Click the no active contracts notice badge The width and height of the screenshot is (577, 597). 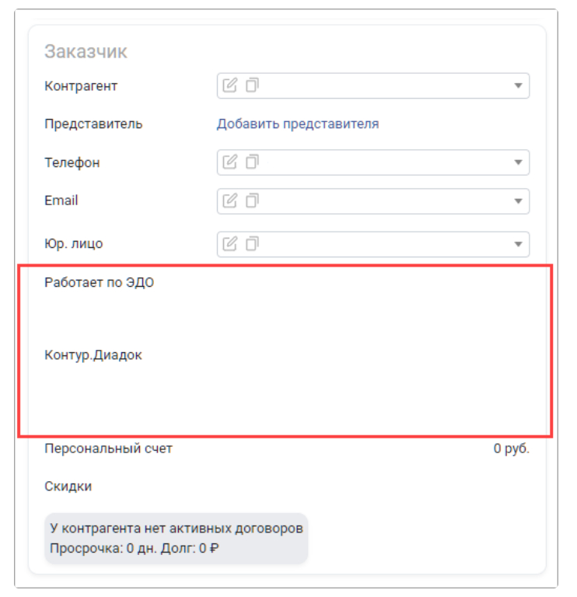[x=177, y=538]
